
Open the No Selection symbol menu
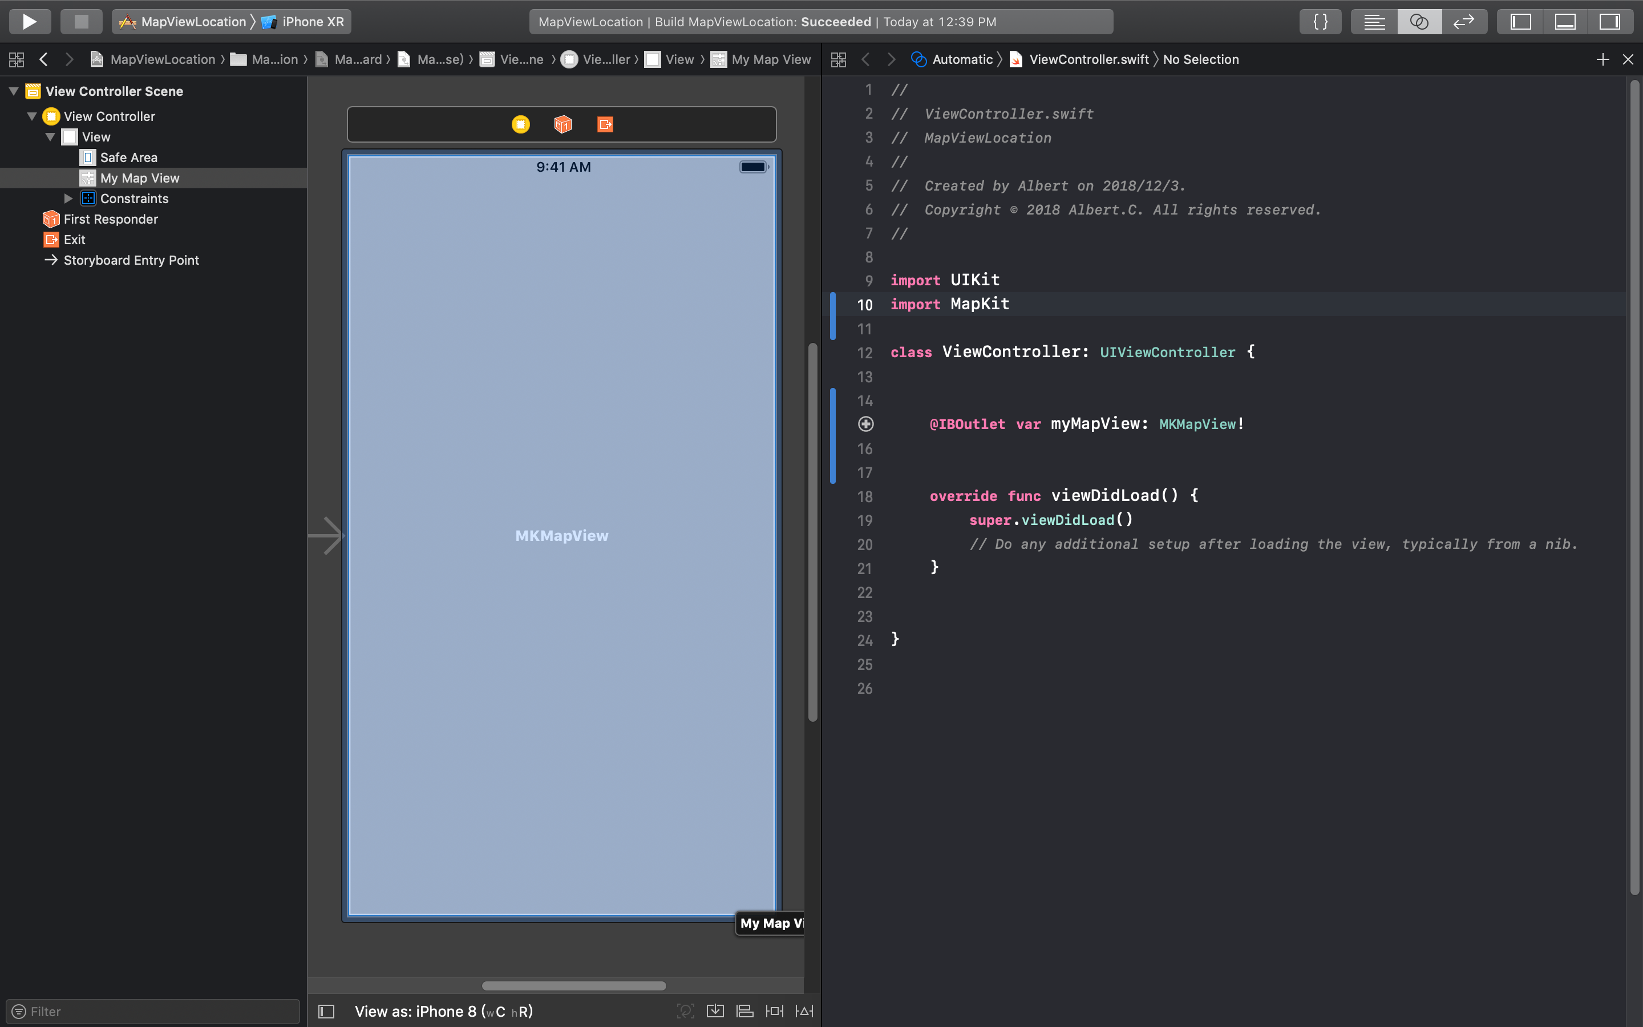tap(1200, 60)
